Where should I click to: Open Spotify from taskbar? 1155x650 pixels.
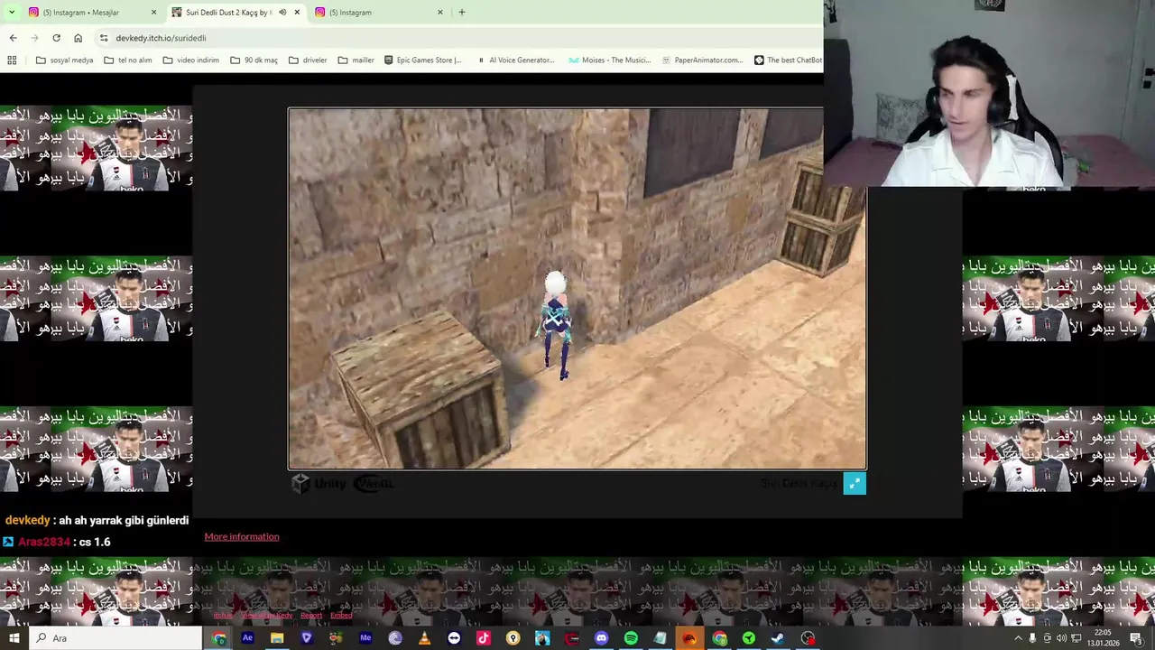631,638
